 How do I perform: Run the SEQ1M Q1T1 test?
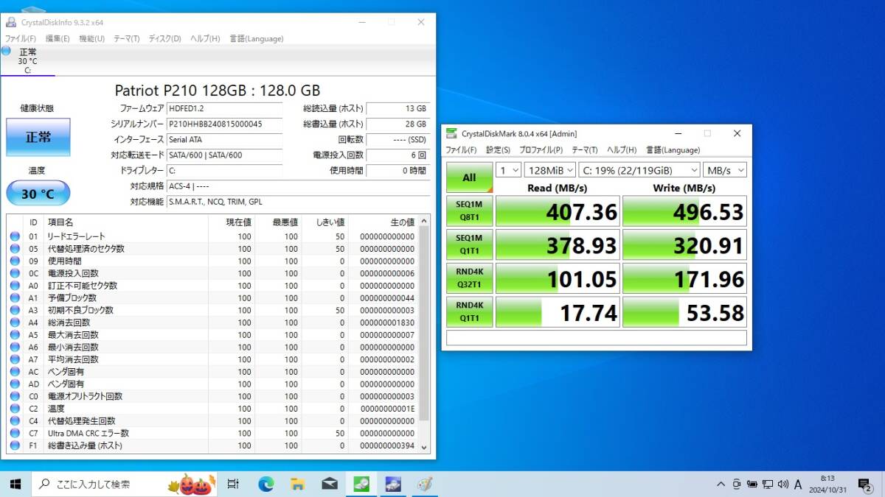469,244
